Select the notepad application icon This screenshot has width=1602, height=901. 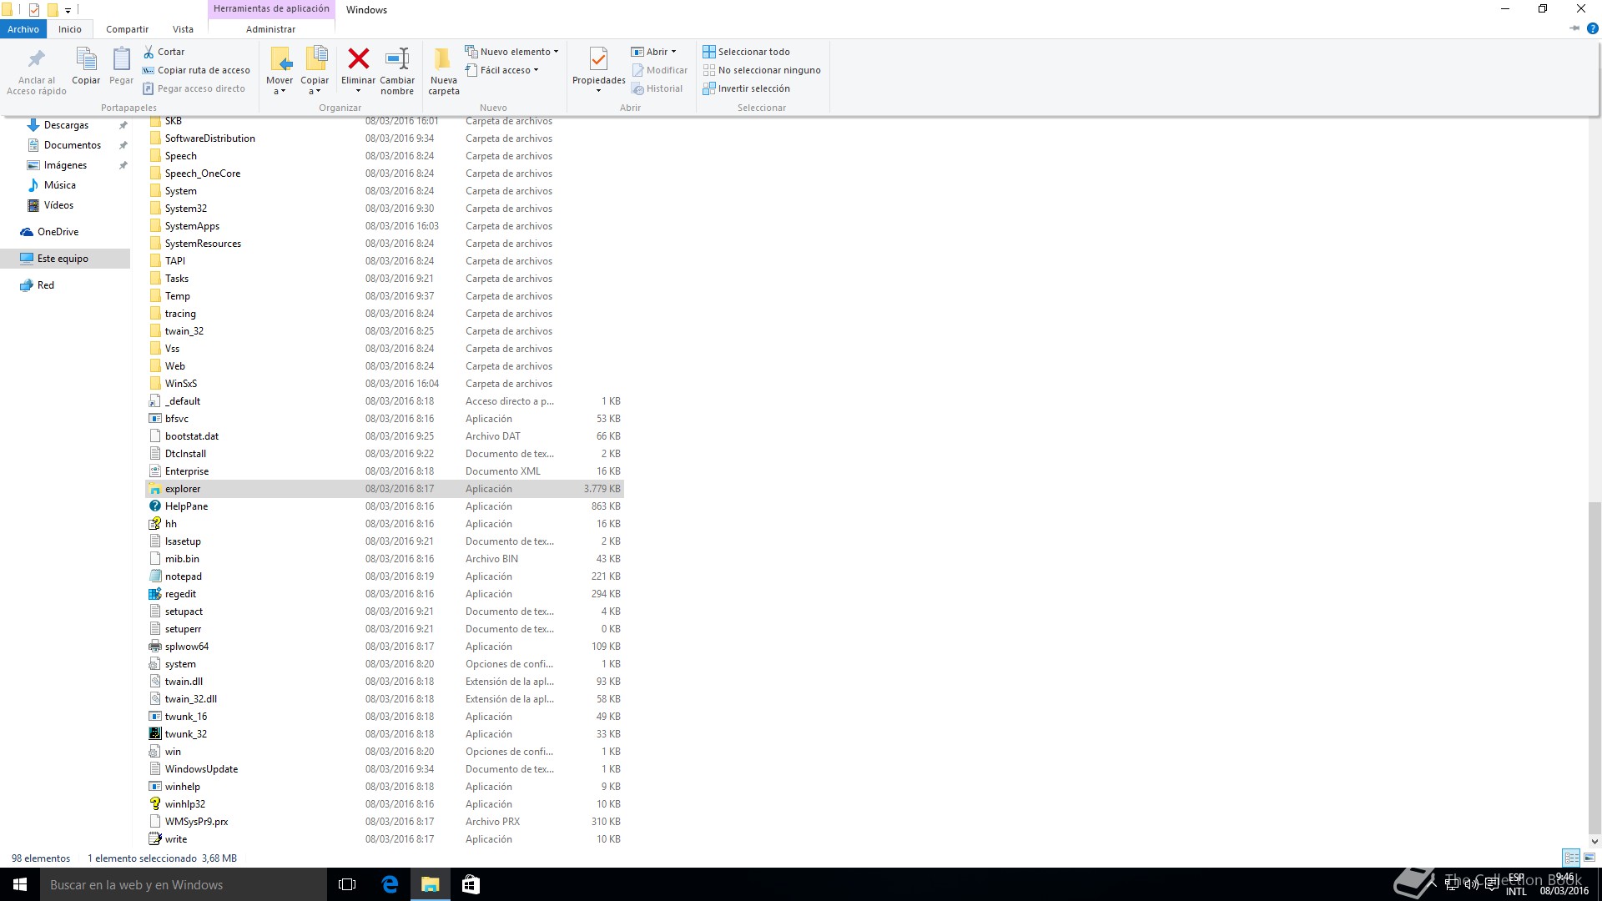155,576
